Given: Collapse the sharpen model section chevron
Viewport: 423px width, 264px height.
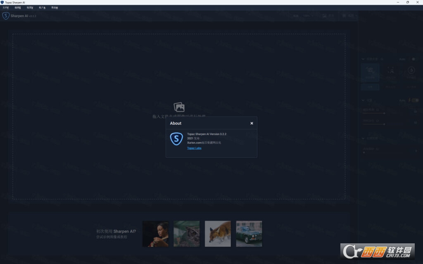Looking at the screenshot, I should pyautogui.click(x=363, y=59).
